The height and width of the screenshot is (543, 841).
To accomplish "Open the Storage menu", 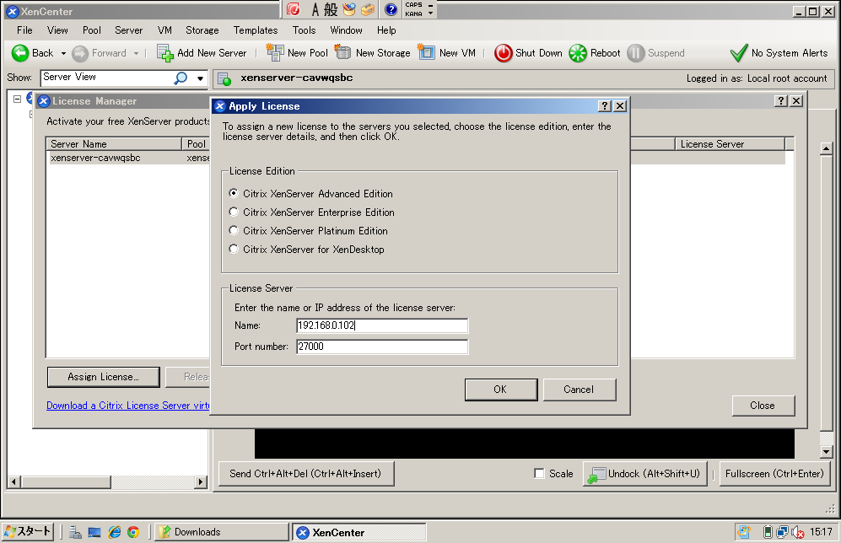I will 202,30.
